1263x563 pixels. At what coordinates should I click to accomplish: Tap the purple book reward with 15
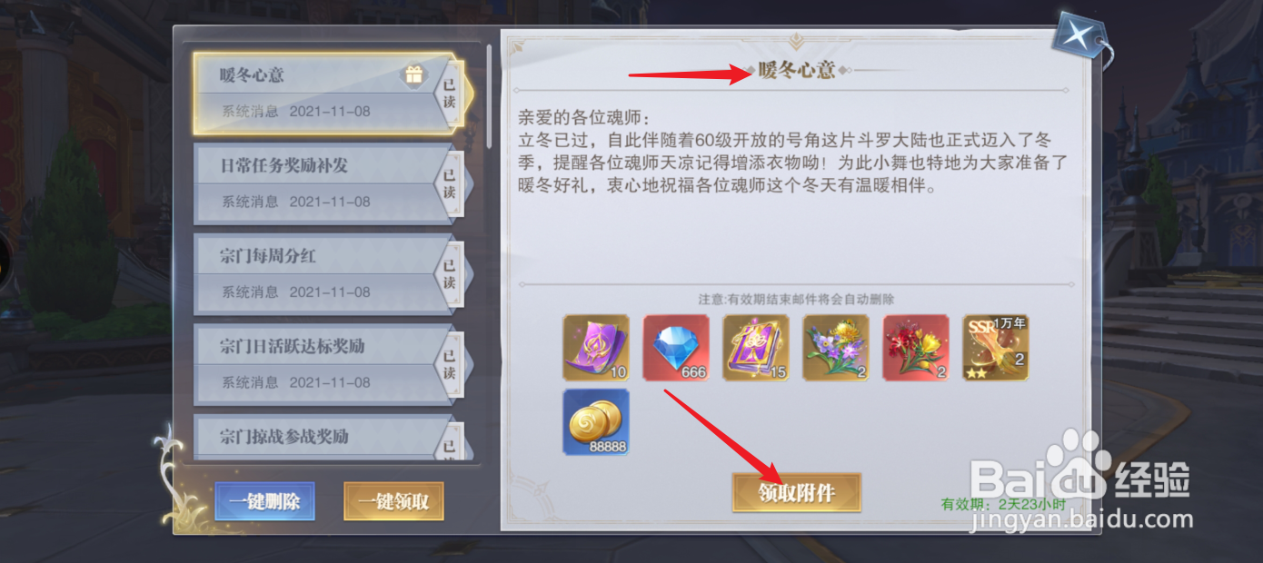(x=756, y=348)
